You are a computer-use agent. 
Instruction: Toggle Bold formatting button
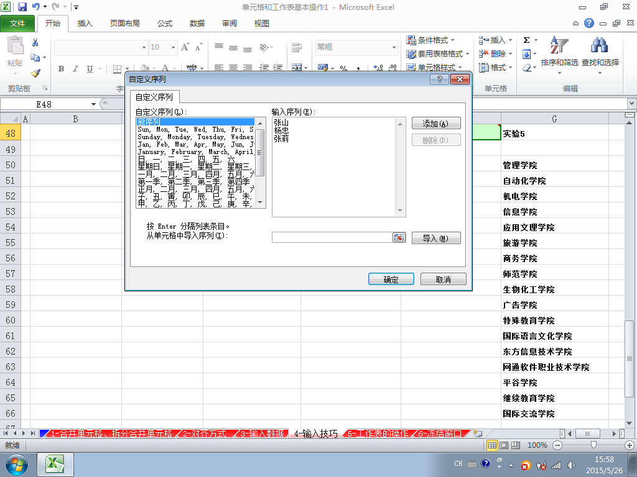click(x=61, y=68)
